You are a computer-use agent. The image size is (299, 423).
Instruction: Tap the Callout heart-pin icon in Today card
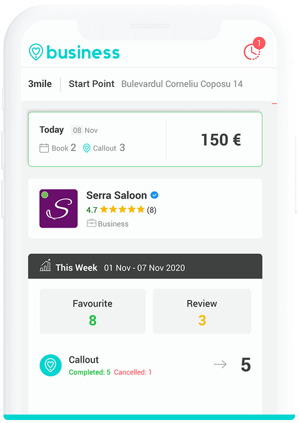coord(86,148)
